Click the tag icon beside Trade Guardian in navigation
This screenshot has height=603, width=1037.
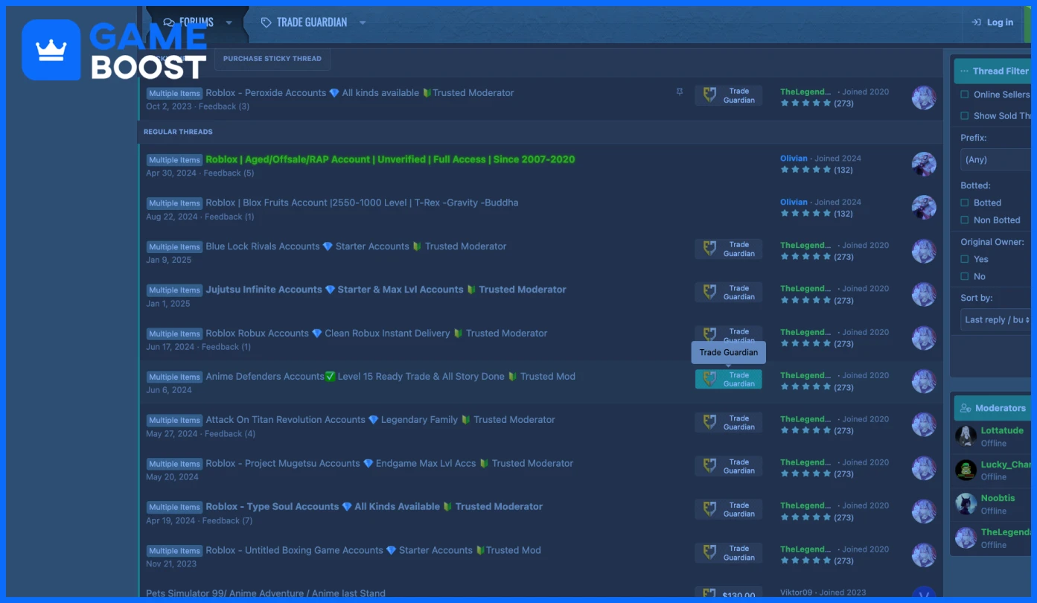click(266, 22)
